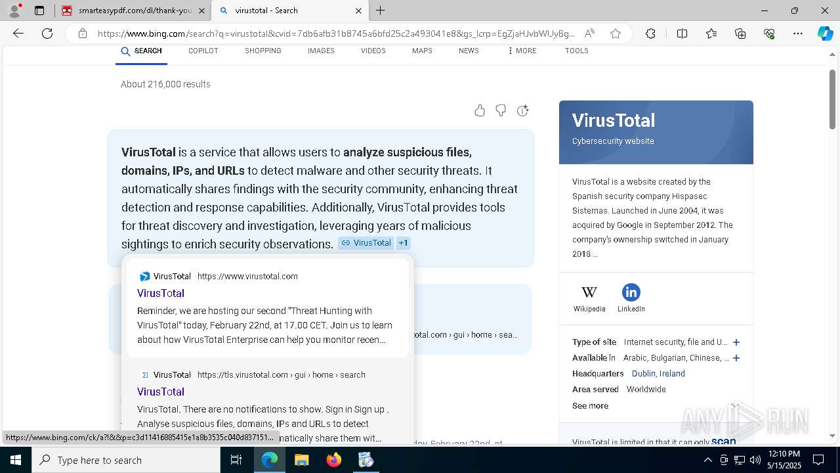This screenshot has width=840, height=473.
Task: Enable split screen view
Action: point(682,34)
